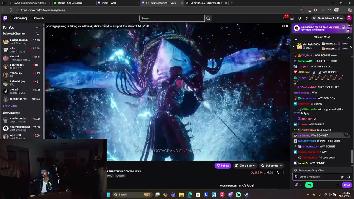Click the chat celebration party icon
The width and height of the screenshot is (354, 199).
click(342, 177)
